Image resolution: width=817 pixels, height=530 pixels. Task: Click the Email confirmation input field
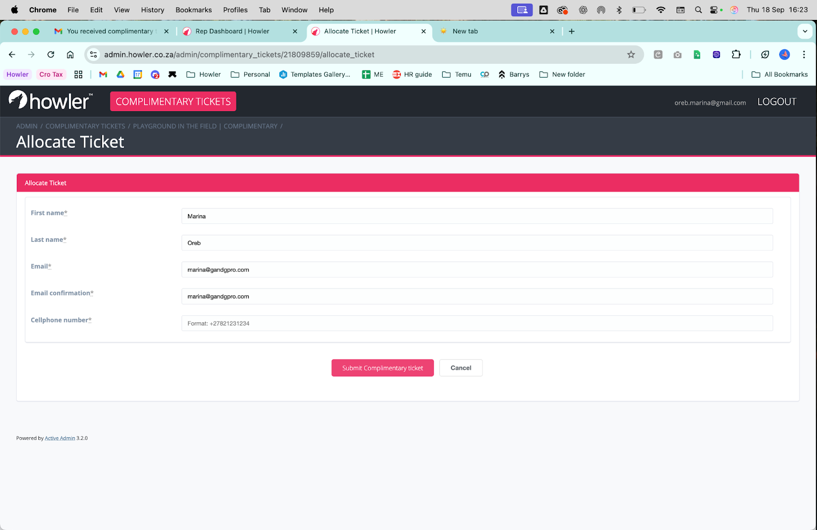pyautogui.click(x=477, y=296)
